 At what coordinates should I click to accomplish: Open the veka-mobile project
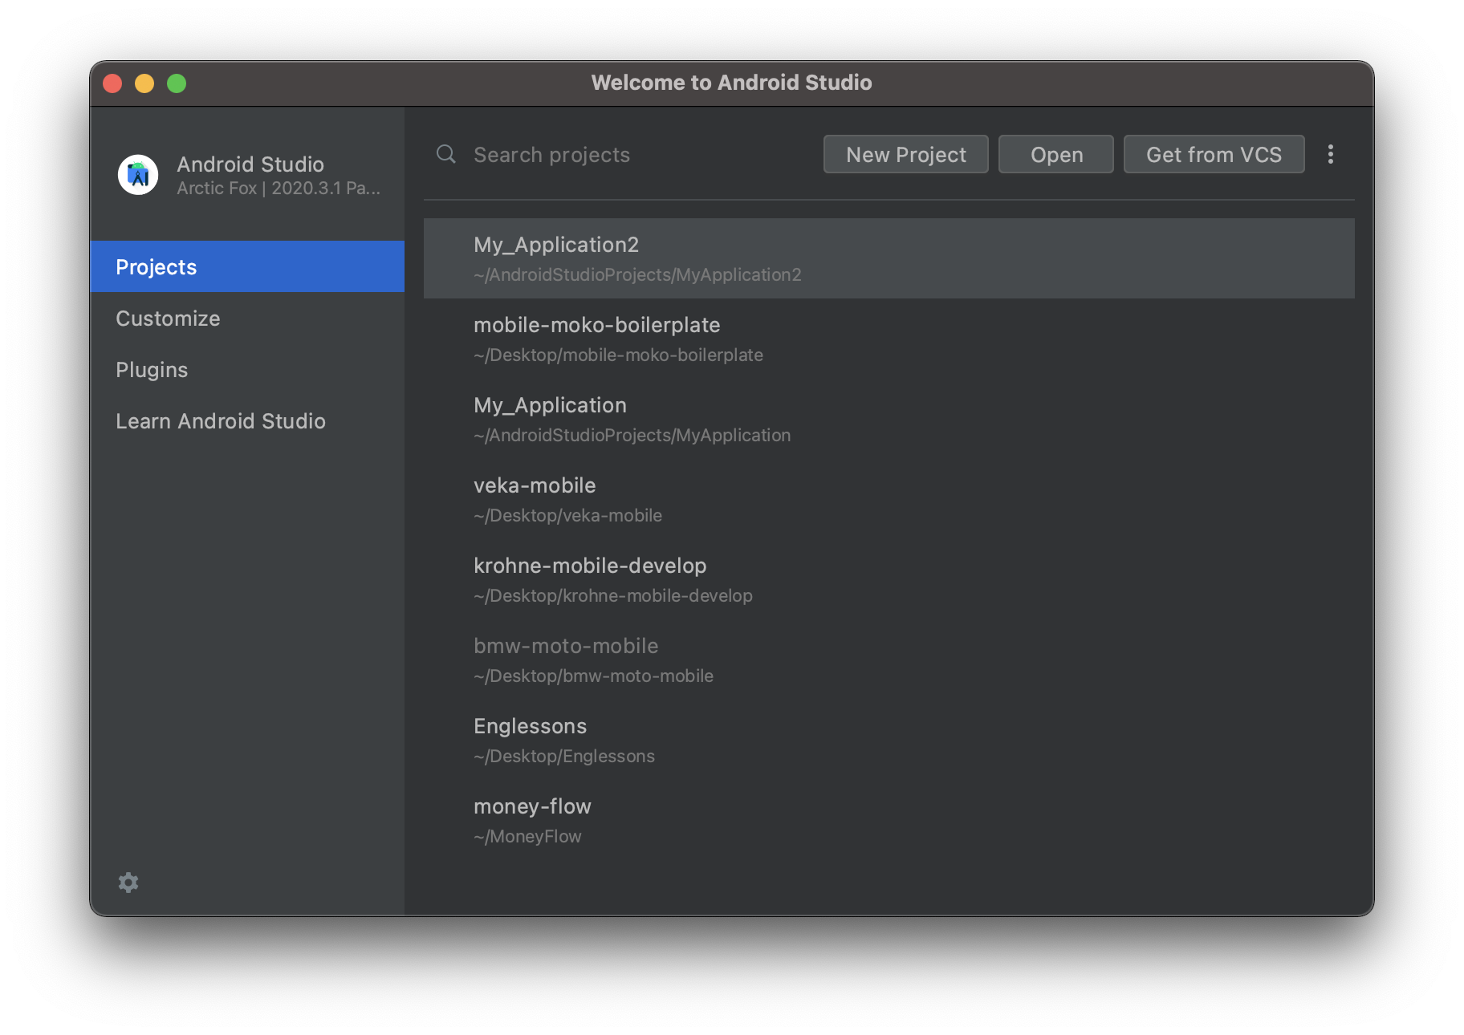point(889,499)
